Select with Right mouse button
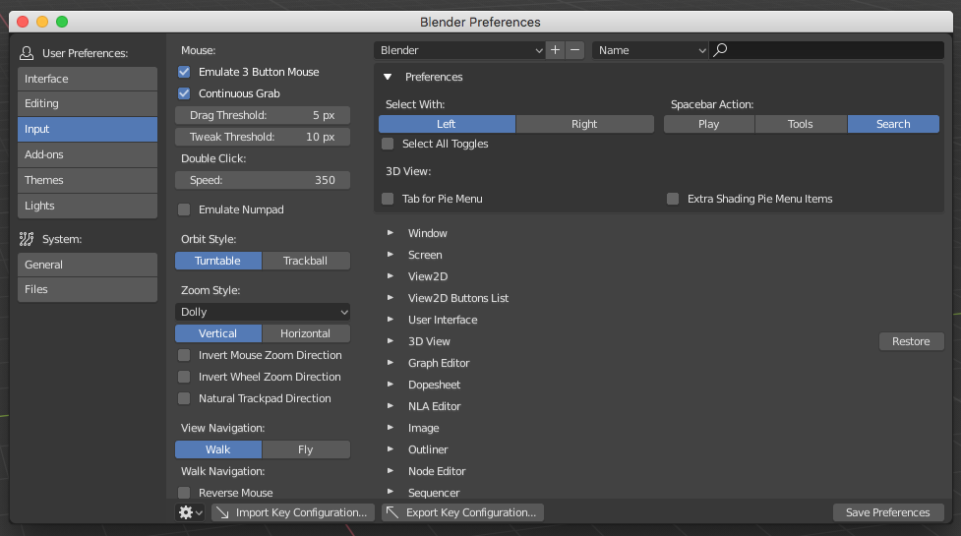 click(x=584, y=124)
